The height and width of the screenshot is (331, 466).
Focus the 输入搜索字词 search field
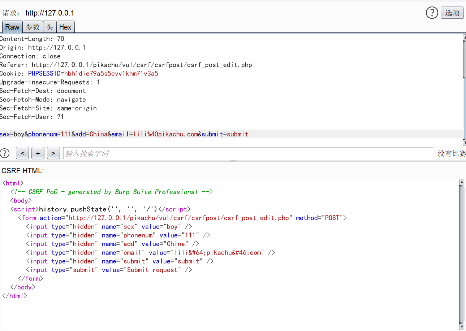pos(248,153)
